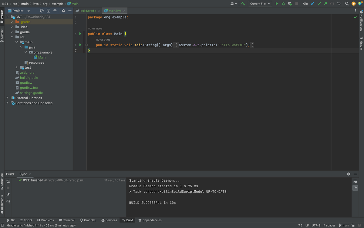Push commits with the Git push arrow
Image resolution: width=364 pixels, height=228 pixels.
[325, 3]
